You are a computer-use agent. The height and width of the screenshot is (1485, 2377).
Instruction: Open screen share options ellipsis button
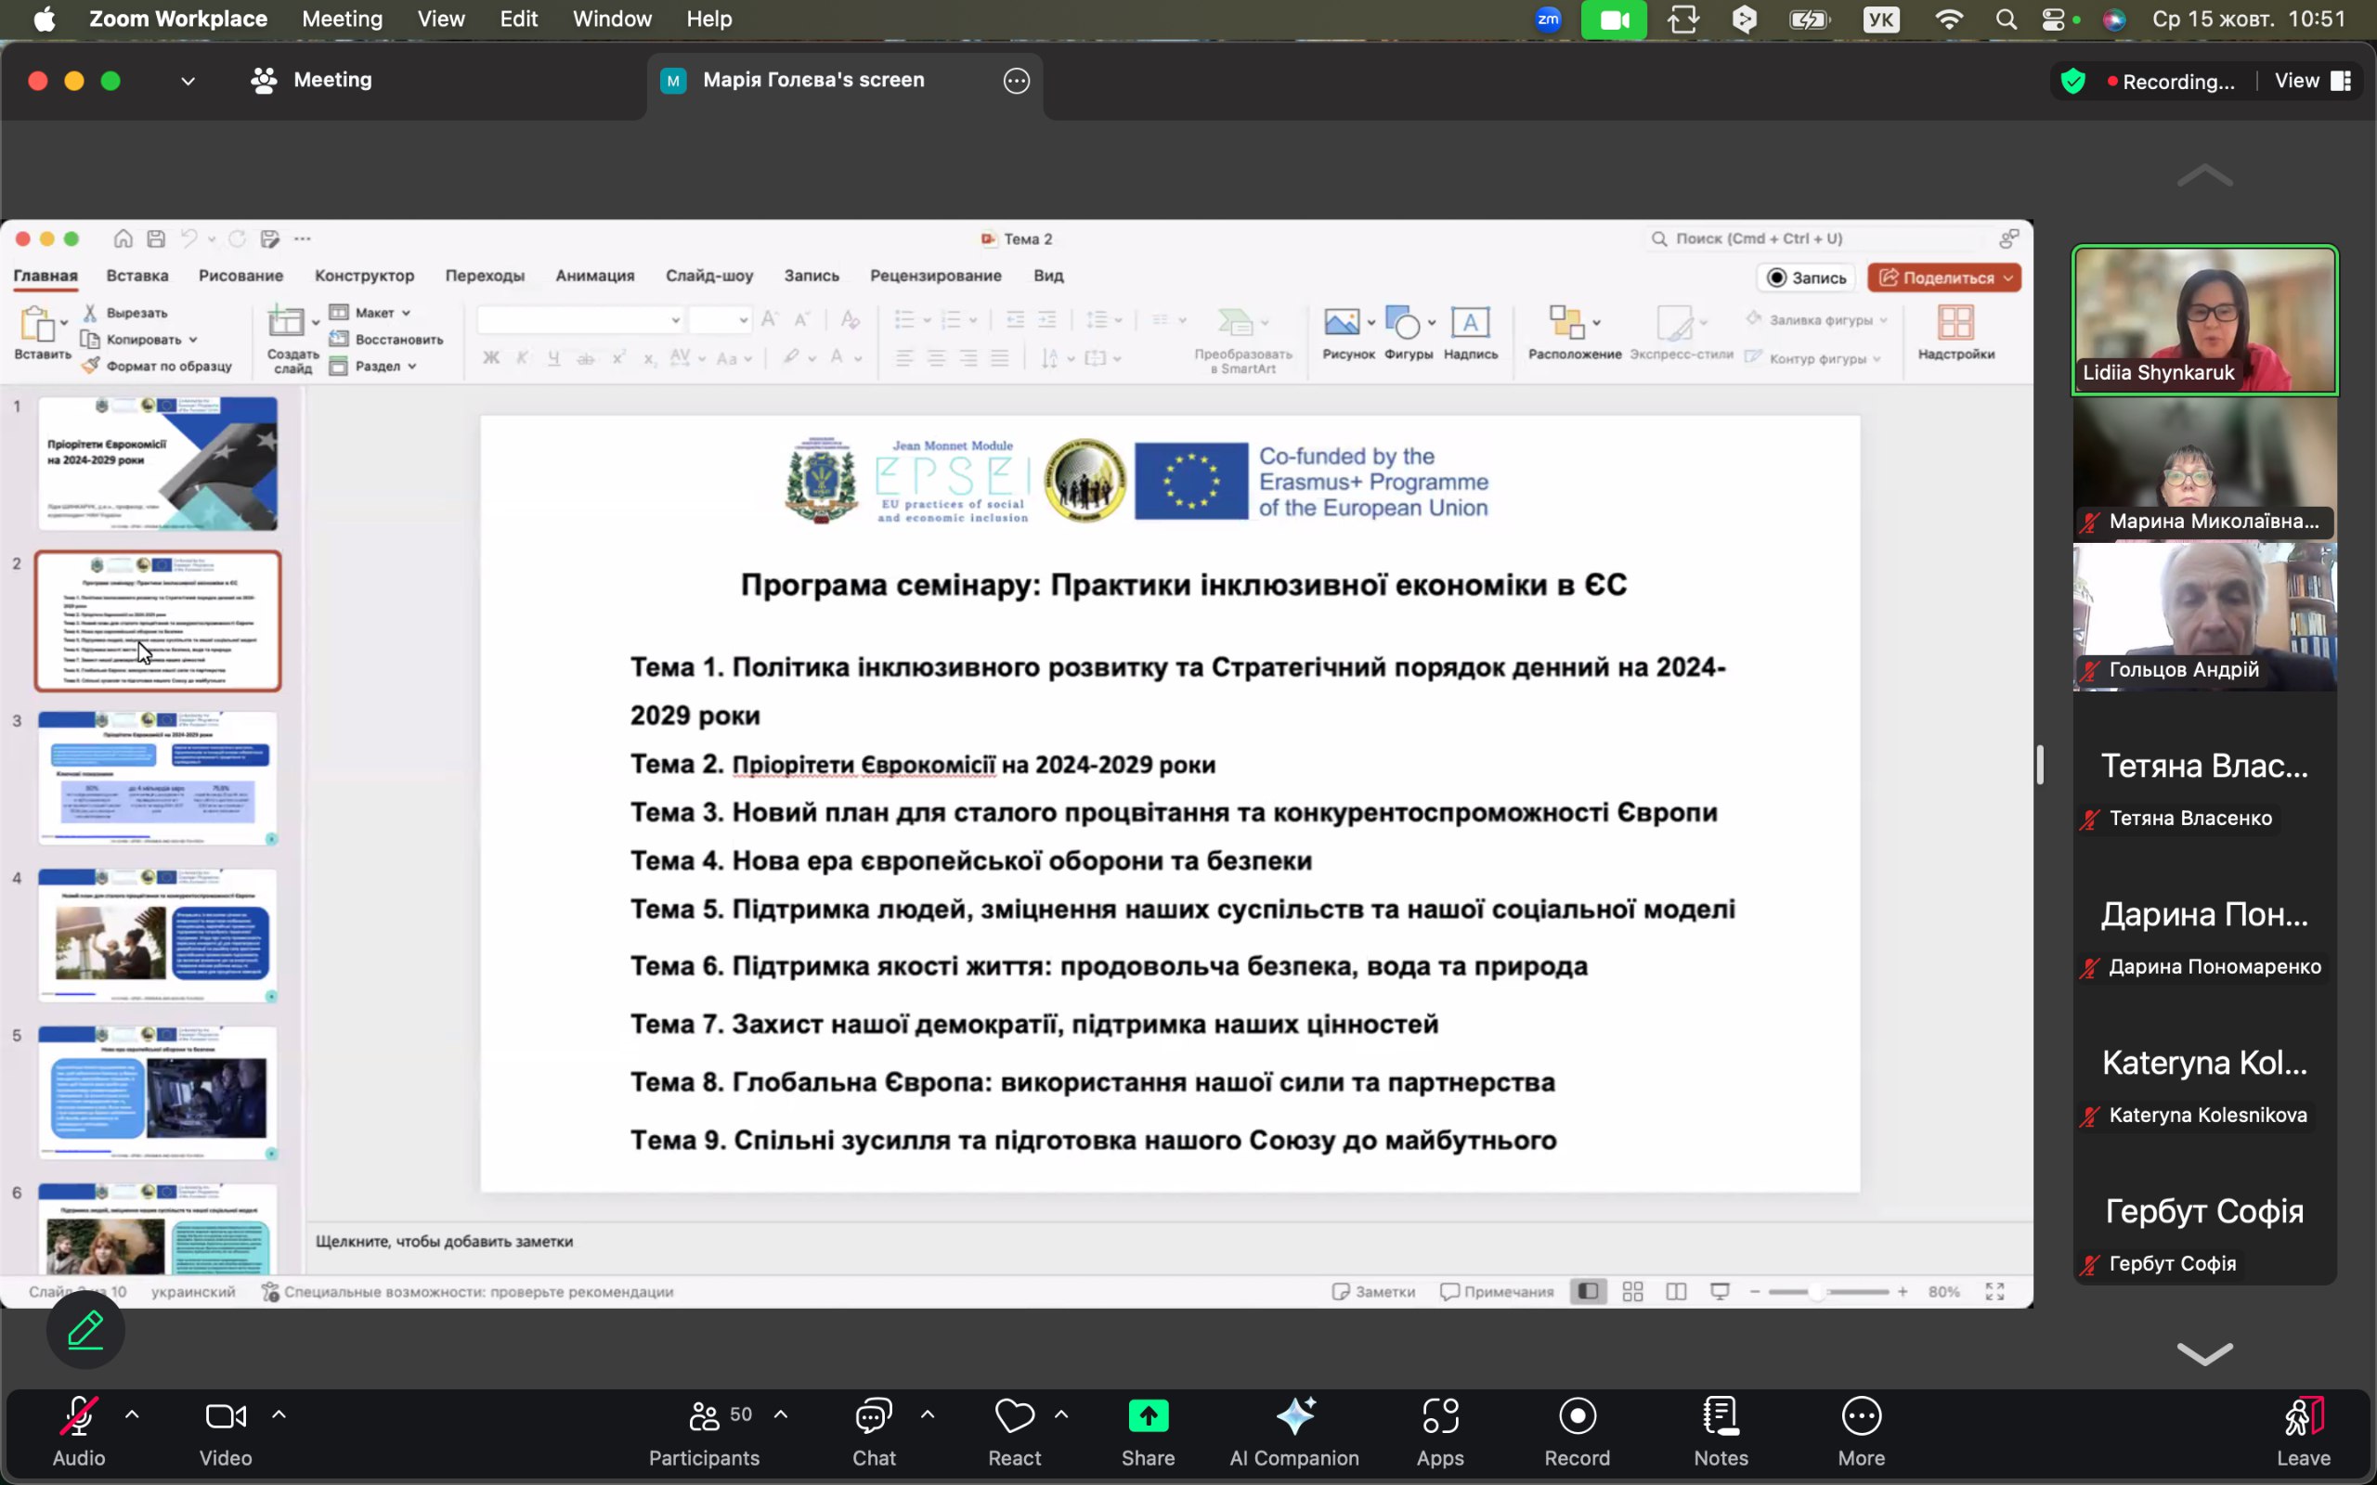point(1017,81)
